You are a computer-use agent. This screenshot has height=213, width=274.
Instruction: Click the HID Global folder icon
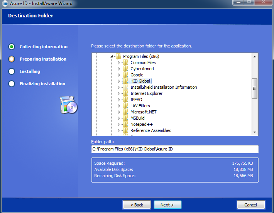[125, 81]
